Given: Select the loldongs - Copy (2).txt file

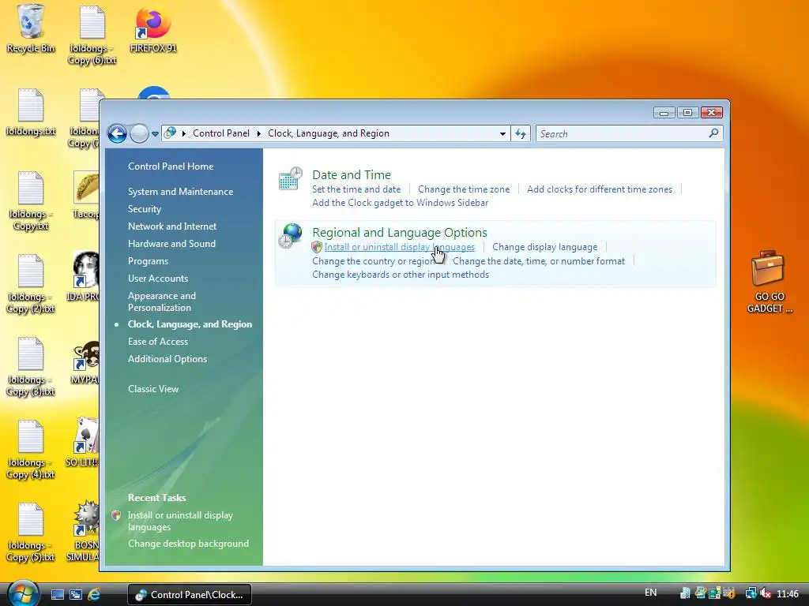Looking at the screenshot, I should pos(31,284).
